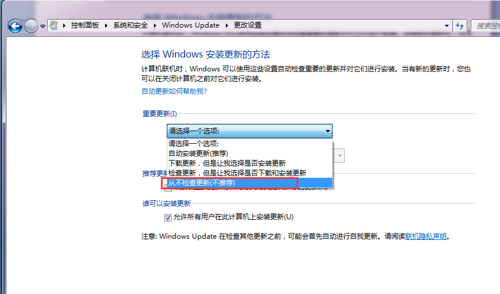The image size is (500, 294).
Task: Click the 选择 Windows 安装更新的方法 heading
Action: pyautogui.click(x=206, y=54)
